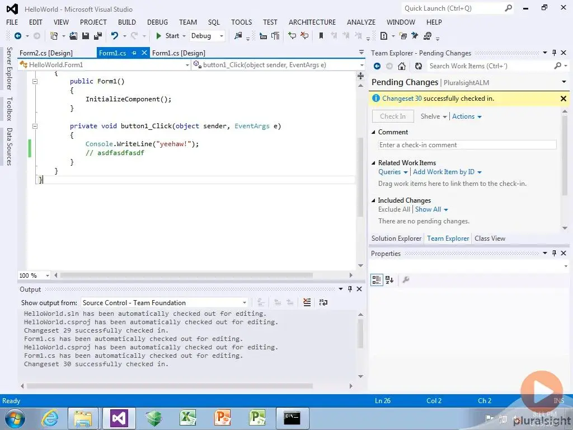The image size is (573, 430).
Task: Click the Back arrow in Team Explorer
Action: pos(377,66)
